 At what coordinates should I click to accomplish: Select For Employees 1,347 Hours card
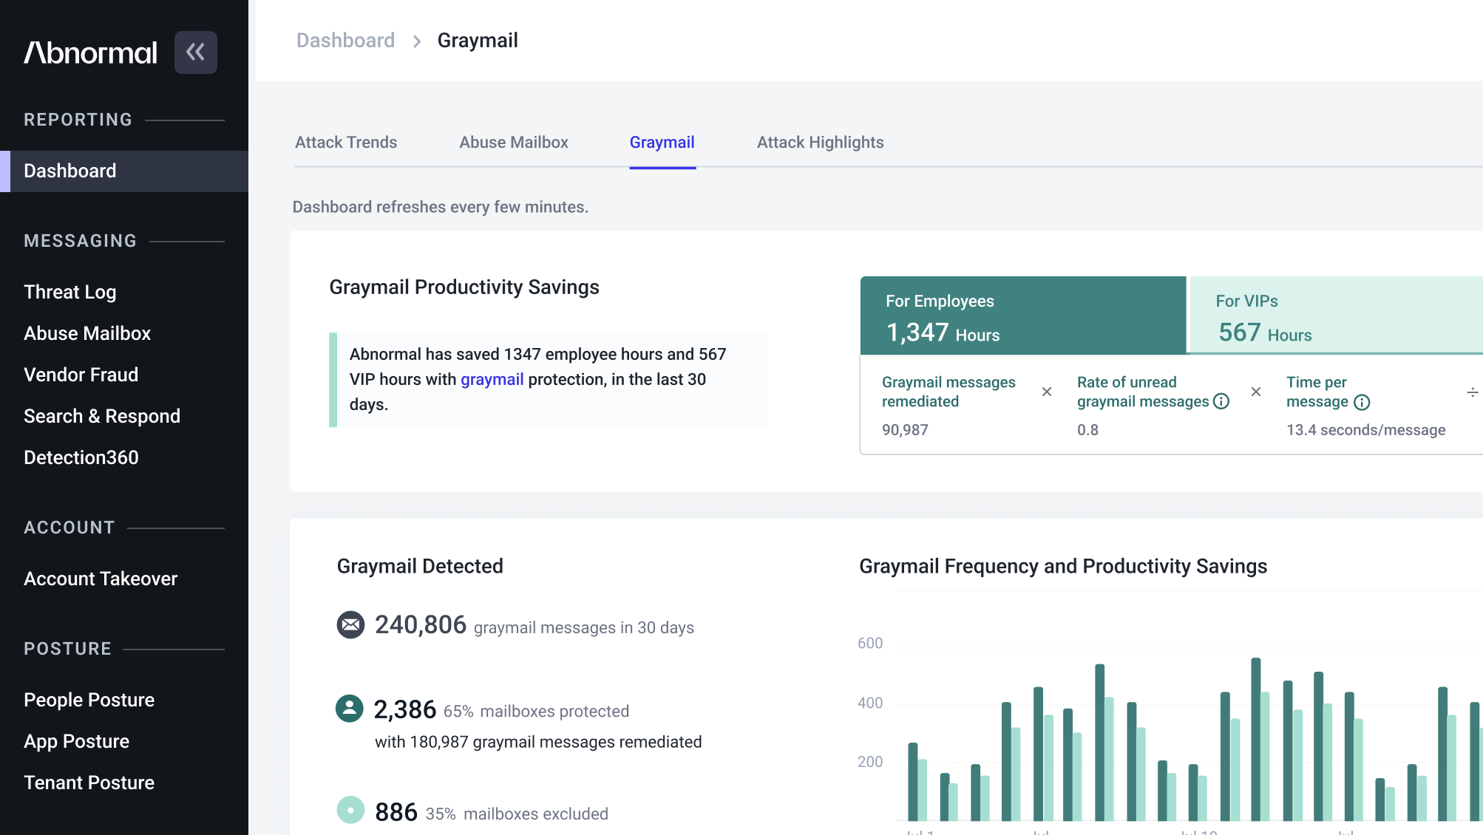tap(1023, 316)
